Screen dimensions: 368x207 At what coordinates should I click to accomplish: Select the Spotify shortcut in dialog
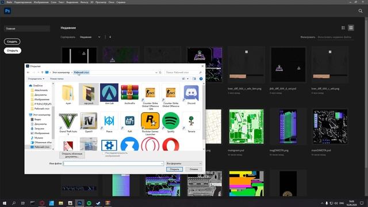click(171, 122)
